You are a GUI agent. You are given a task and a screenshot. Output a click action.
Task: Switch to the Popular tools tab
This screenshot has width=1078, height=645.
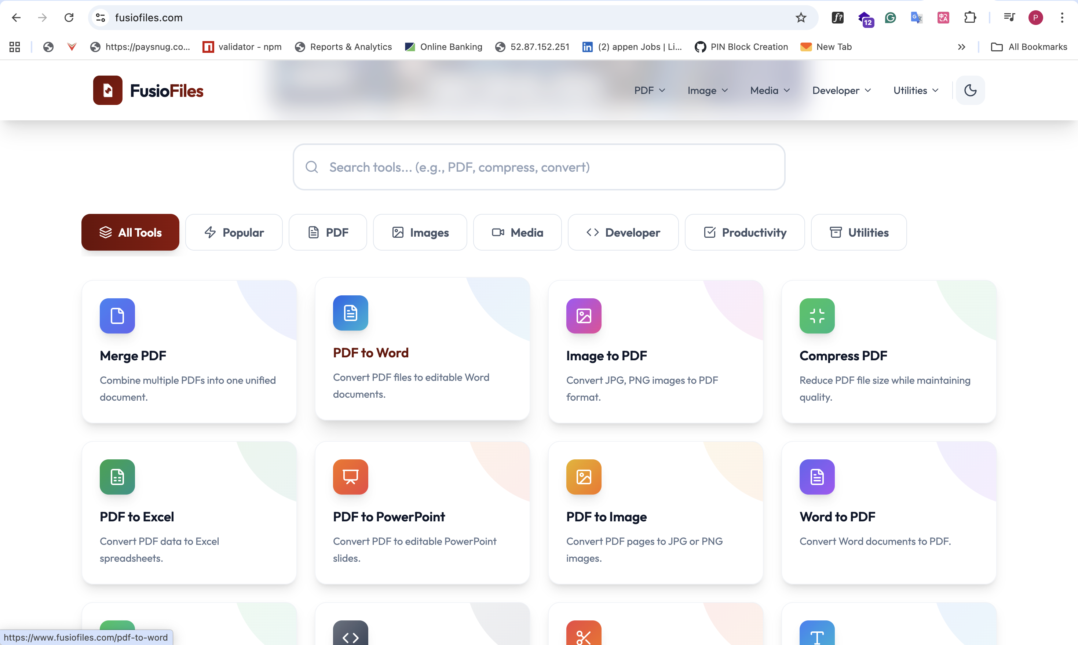click(x=234, y=232)
